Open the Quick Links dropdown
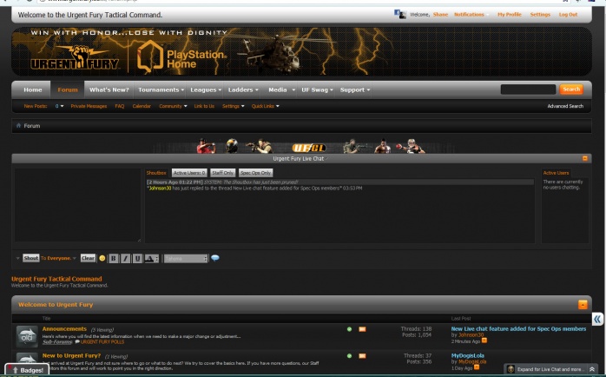The height and width of the screenshot is (377, 606). (x=265, y=106)
